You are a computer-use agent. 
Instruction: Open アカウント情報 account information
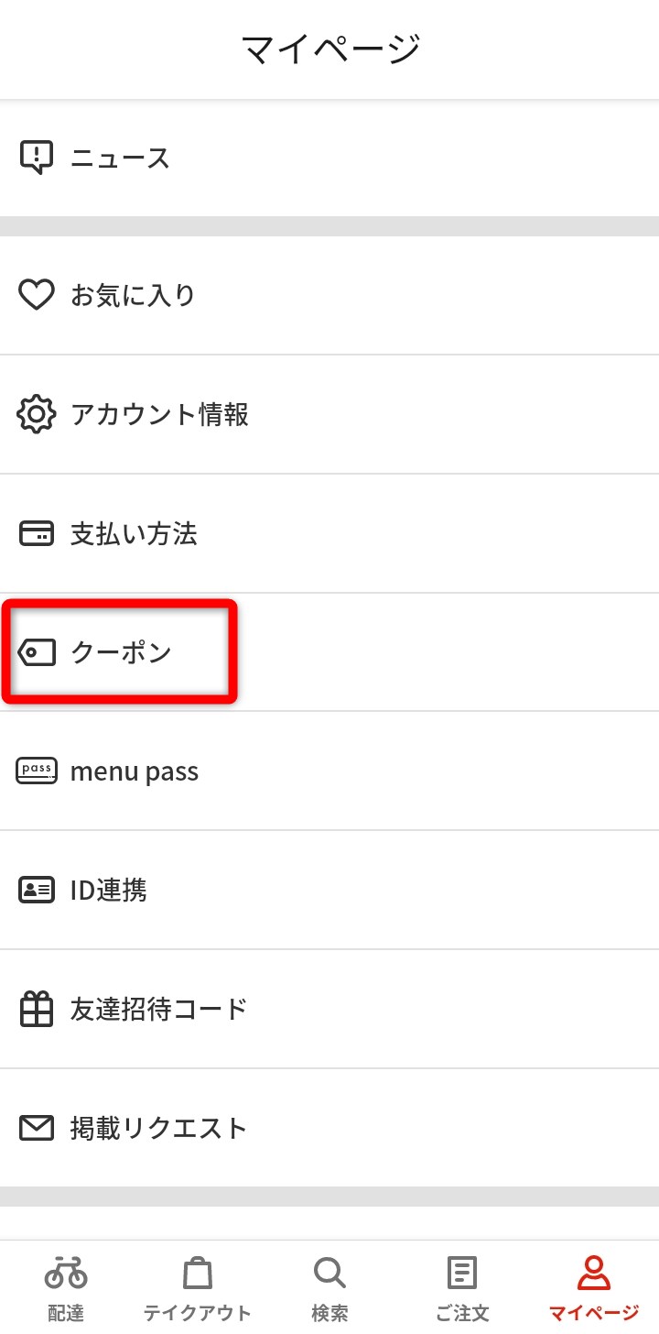pyautogui.click(x=159, y=414)
